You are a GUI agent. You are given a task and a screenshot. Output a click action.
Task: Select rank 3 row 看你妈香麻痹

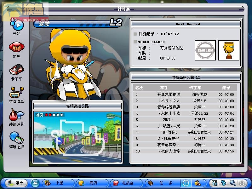185,107
